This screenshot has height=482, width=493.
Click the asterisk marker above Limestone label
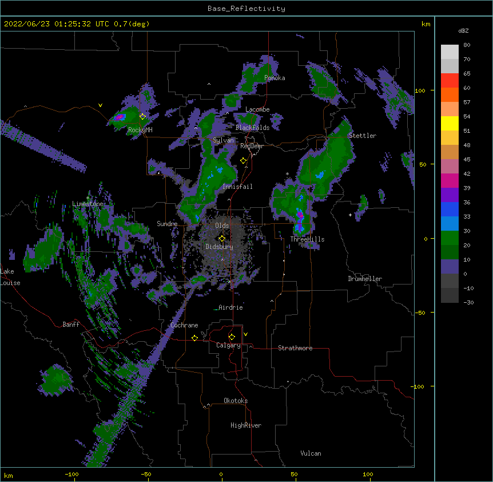coord(88,198)
